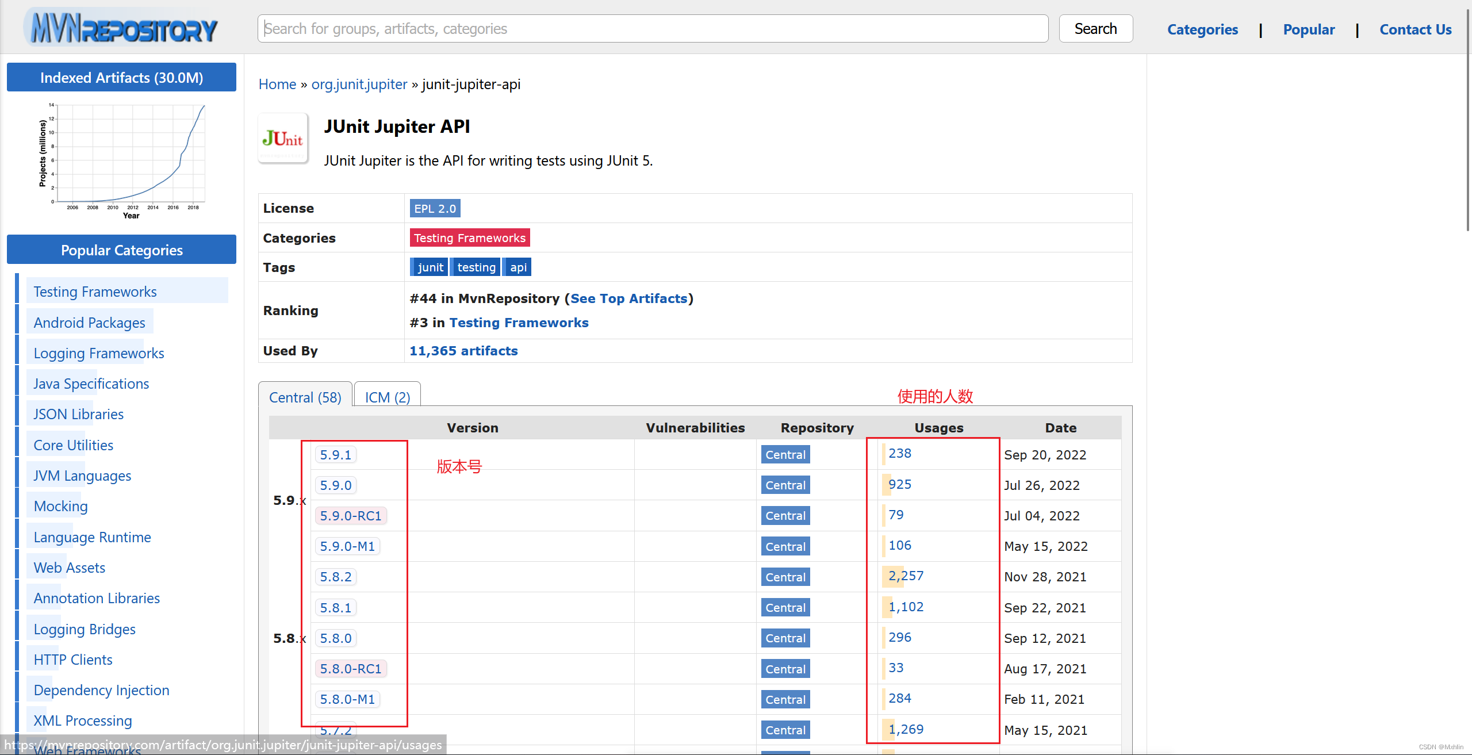
Task: Open the 79 usages link
Action: 896,515
